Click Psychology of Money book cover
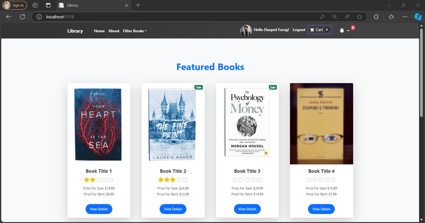The image size is (425, 223). (x=247, y=122)
